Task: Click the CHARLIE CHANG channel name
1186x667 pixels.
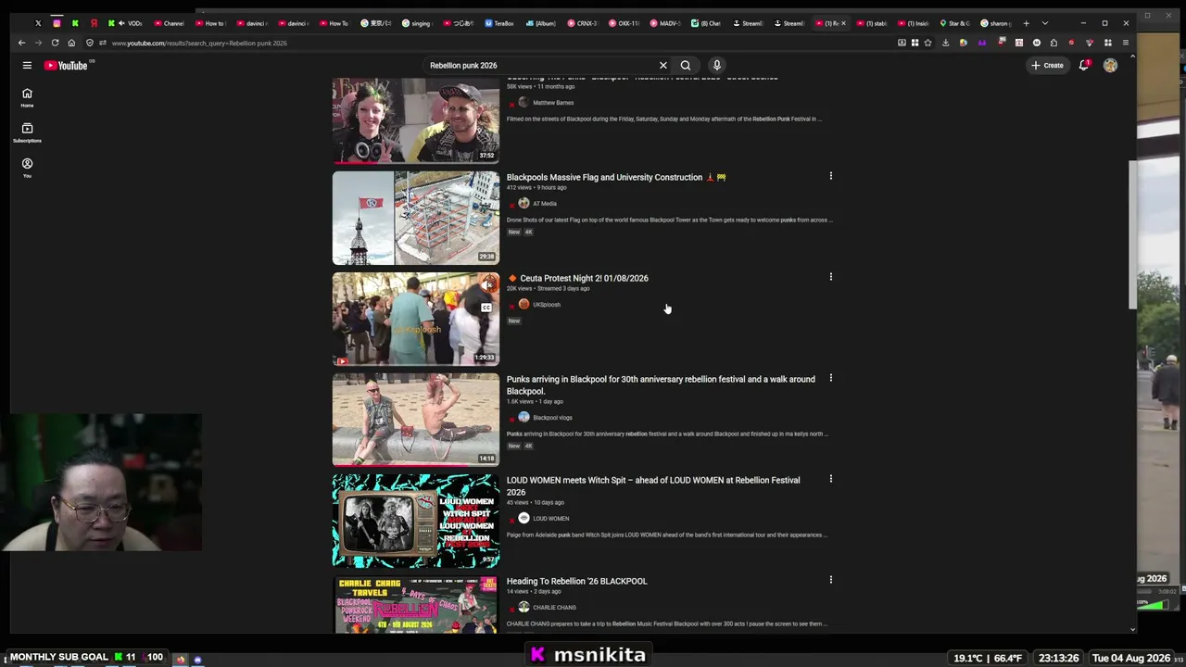Action: (x=554, y=608)
